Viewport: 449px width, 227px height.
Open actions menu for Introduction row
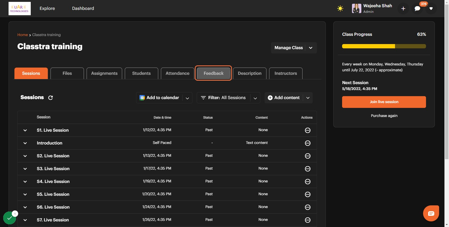click(x=308, y=143)
